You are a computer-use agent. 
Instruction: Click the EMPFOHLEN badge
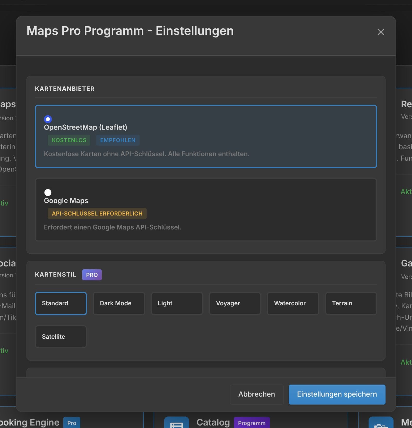click(x=118, y=140)
